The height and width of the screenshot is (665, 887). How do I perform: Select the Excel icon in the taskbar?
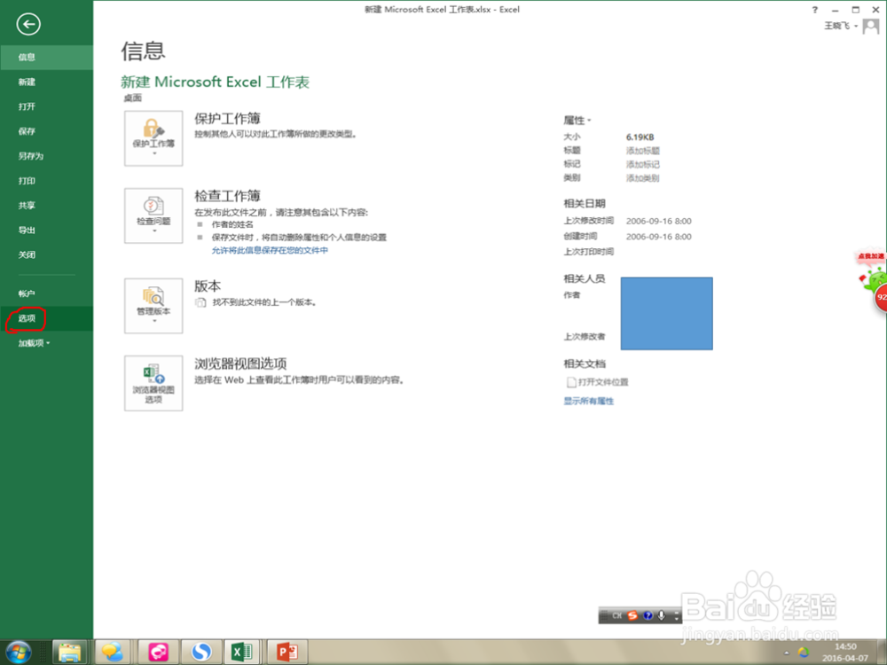click(241, 652)
